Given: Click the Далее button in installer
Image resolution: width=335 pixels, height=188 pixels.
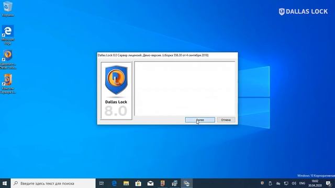Looking at the screenshot, I should 200,120.
